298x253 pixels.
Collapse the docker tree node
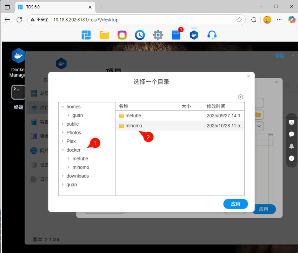coord(63,150)
